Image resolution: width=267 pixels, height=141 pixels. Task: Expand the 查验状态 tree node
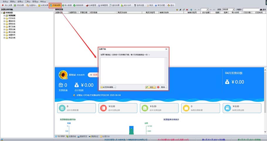pyautogui.click(x=4, y=21)
